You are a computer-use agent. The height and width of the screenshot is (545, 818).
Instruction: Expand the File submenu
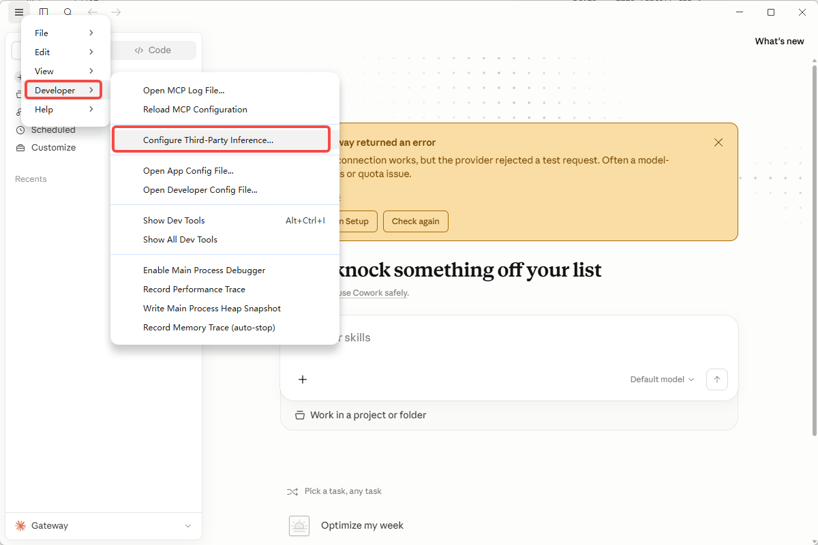(x=64, y=33)
